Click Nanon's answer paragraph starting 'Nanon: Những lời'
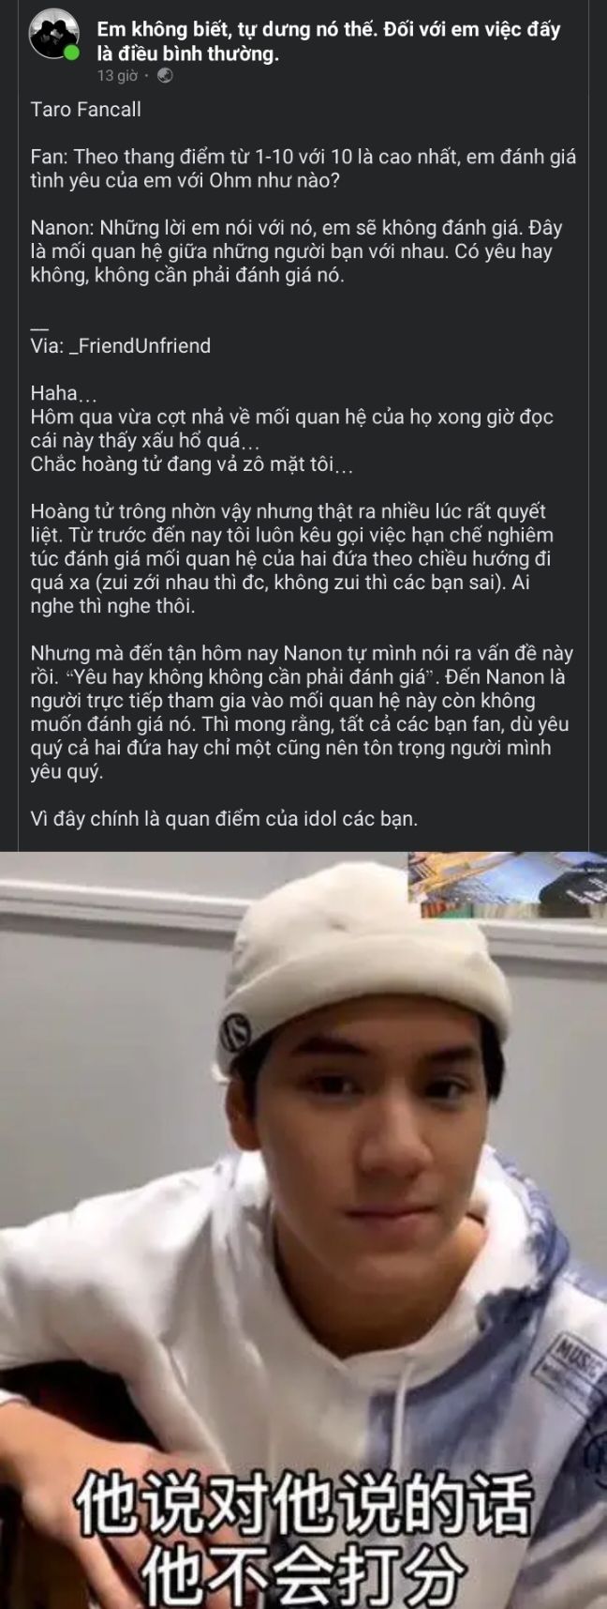607x1609 pixels. pyautogui.click(x=298, y=251)
